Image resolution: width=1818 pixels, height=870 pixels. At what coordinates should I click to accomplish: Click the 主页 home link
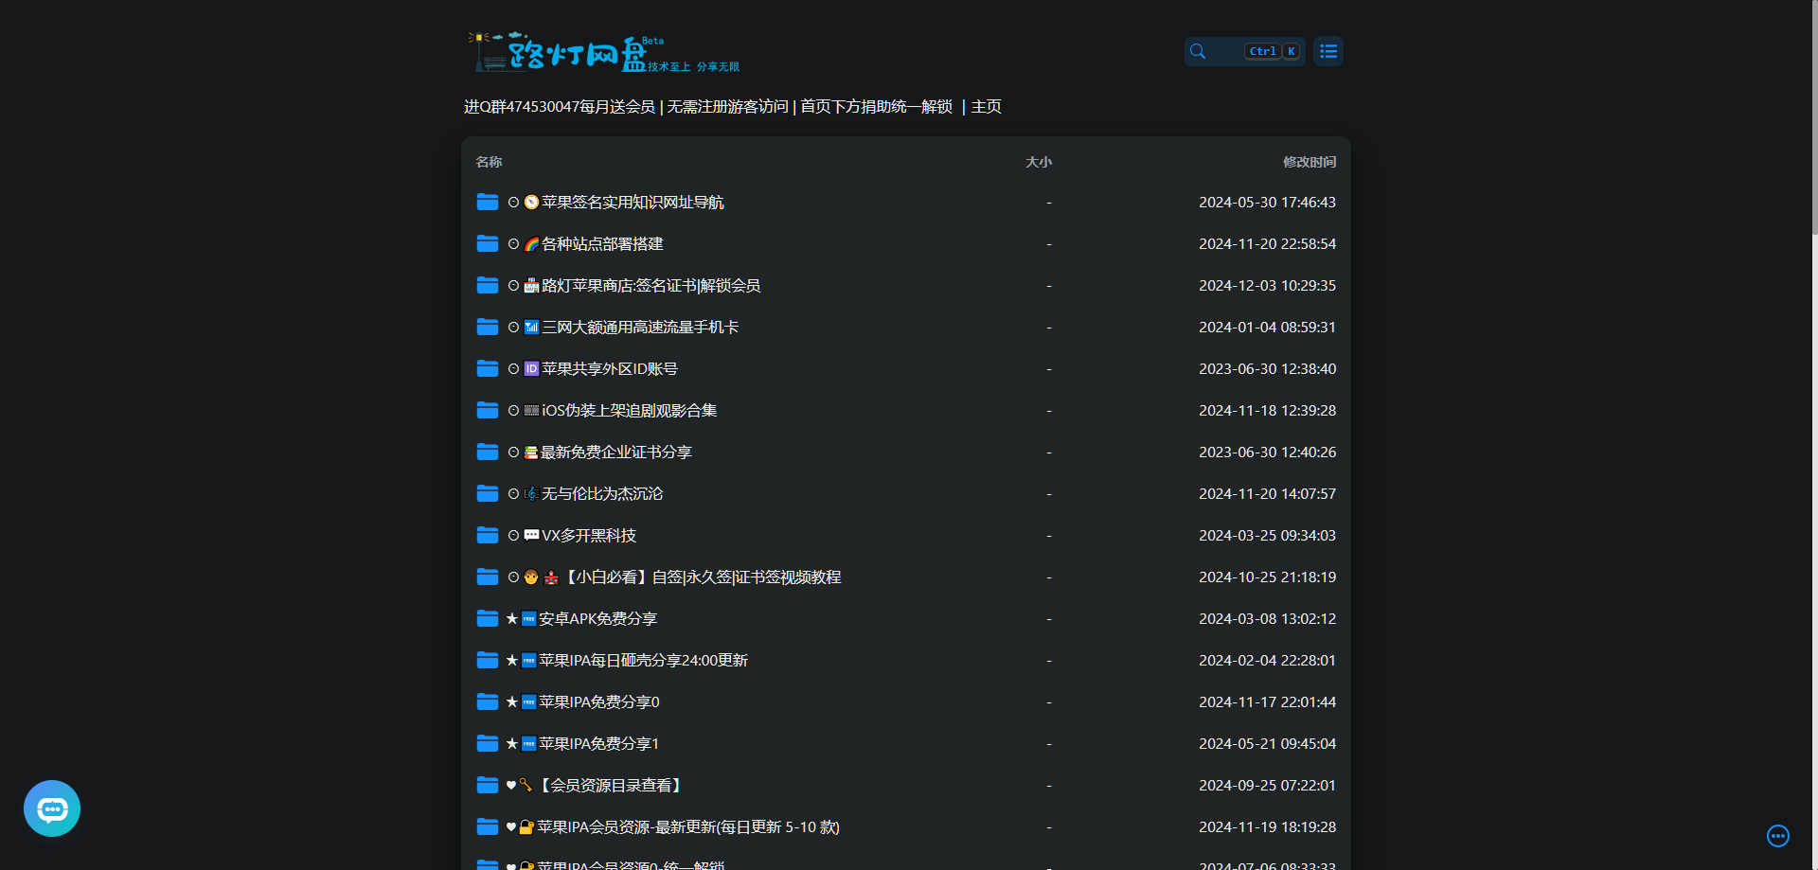[986, 107]
